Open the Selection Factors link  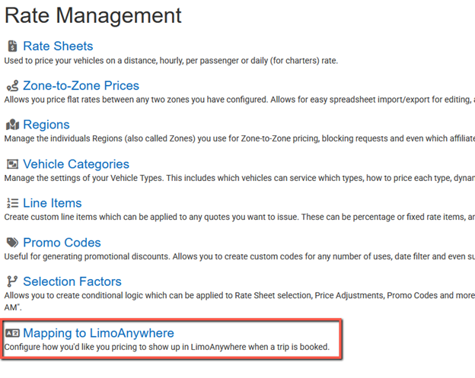coord(72,281)
